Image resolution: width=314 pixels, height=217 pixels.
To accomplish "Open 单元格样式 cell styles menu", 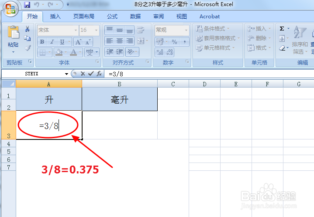I will click(x=215, y=48).
